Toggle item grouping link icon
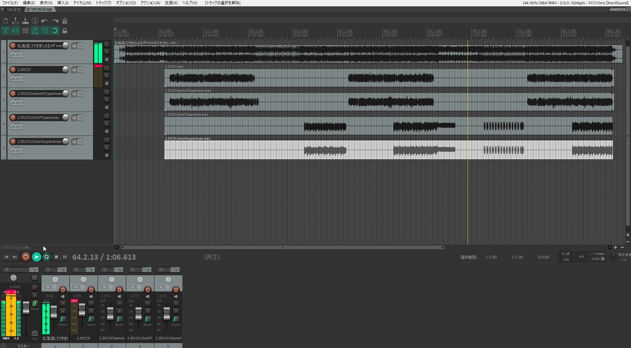Screen dimensions: 631x348 [15, 31]
